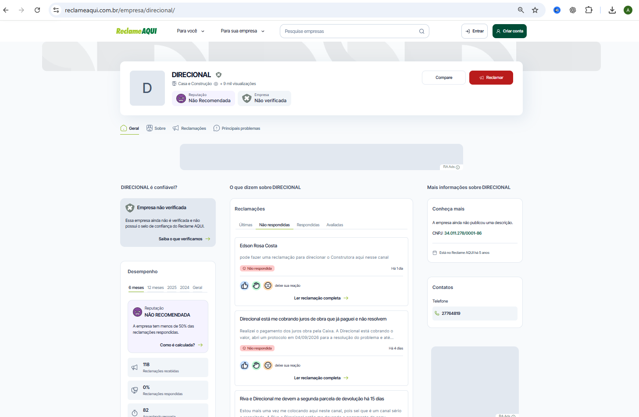Switch to the Reclamações page tab
This screenshot has width=639, height=417.
pyautogui.click(x=189, y=128)
